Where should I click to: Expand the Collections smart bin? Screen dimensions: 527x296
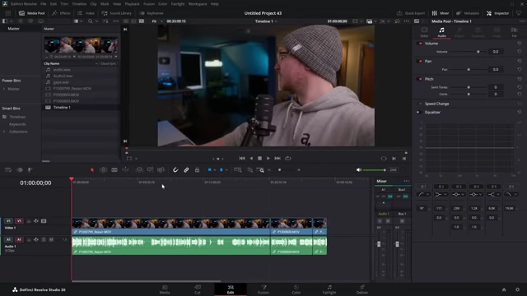click(x=4, y=132)
